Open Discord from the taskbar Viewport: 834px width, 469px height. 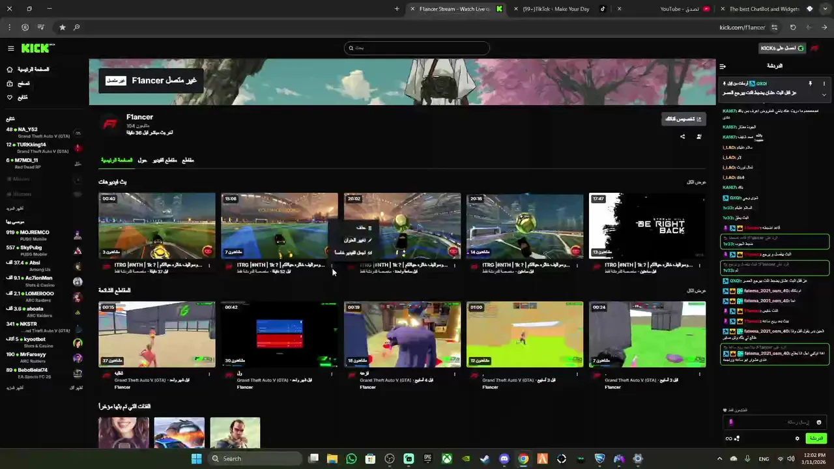coord(504,459)
